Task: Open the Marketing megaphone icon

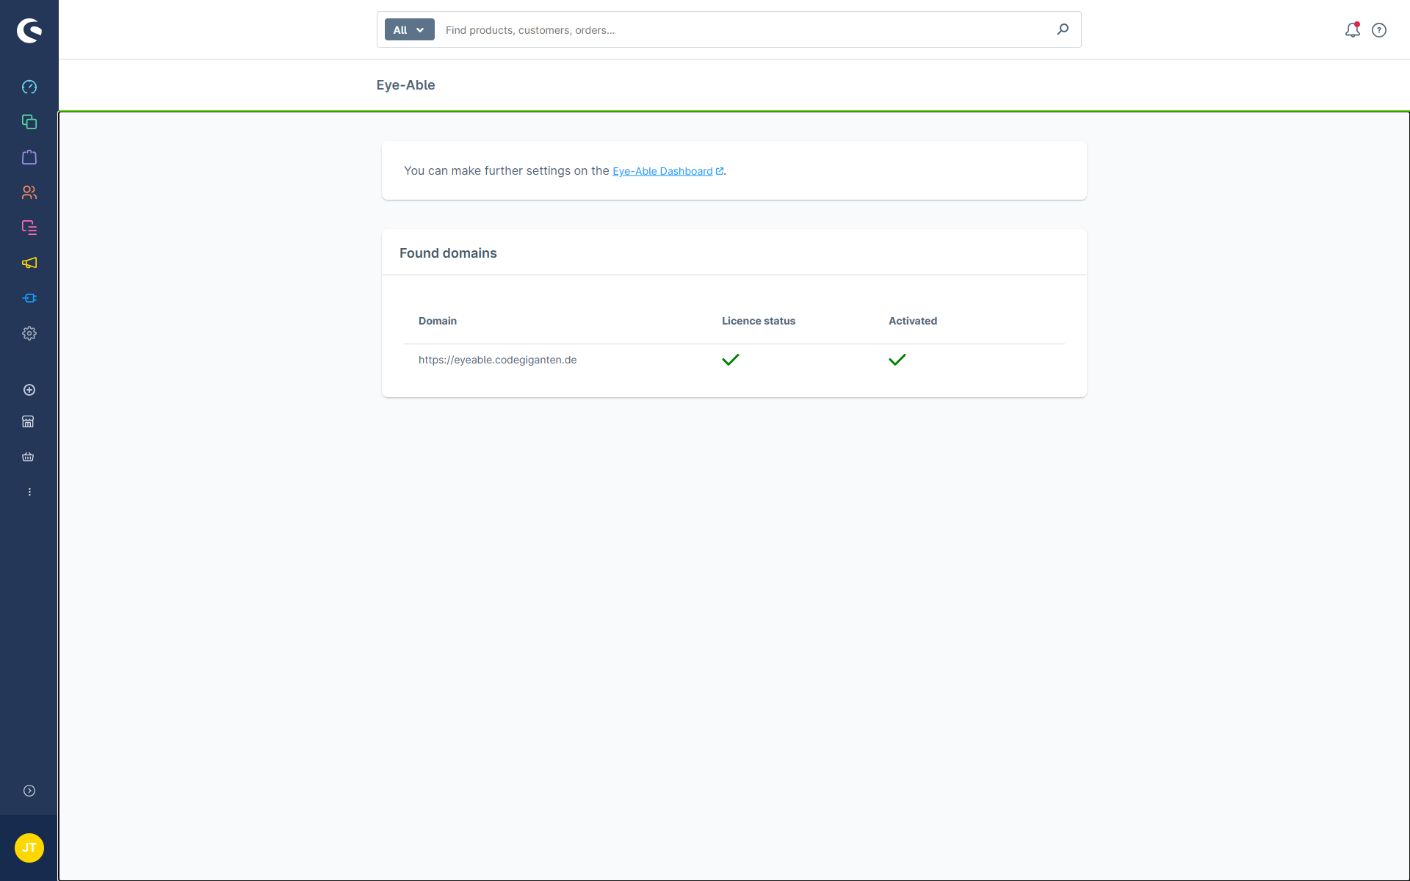Action: [29, 263]
